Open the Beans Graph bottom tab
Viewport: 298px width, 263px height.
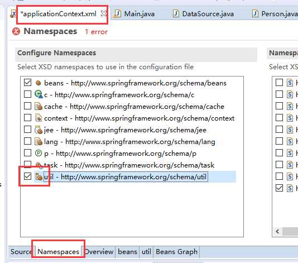[176, 252]
